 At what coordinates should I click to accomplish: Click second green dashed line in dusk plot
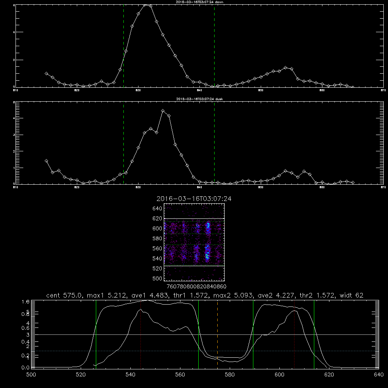(214, 143)
